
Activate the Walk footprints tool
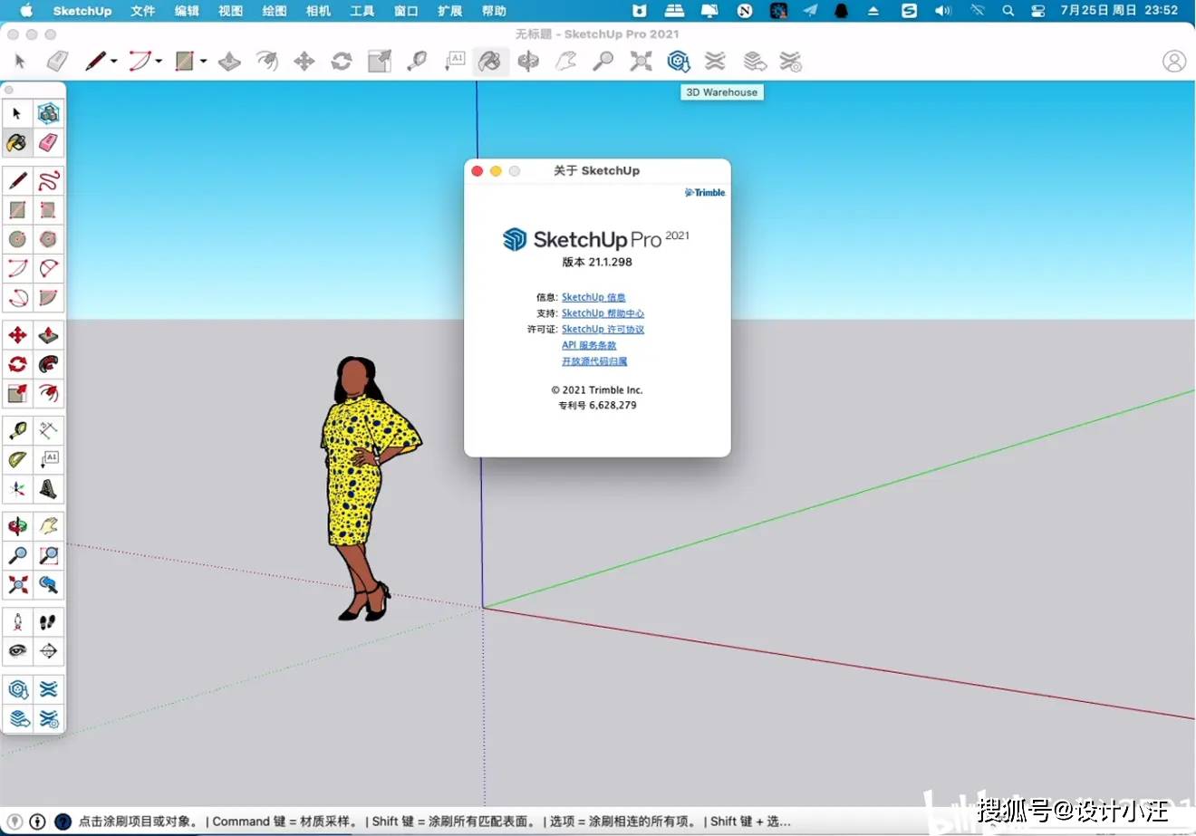coord(48,621)
